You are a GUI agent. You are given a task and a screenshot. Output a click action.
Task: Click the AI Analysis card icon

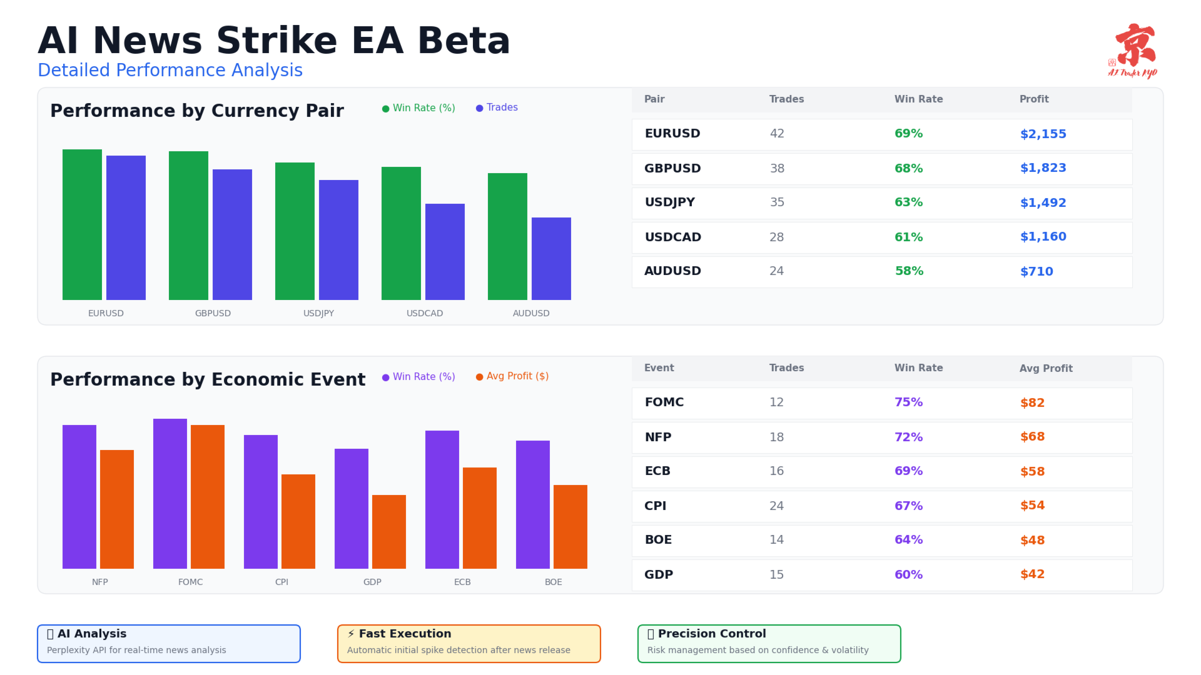point(51,634)
